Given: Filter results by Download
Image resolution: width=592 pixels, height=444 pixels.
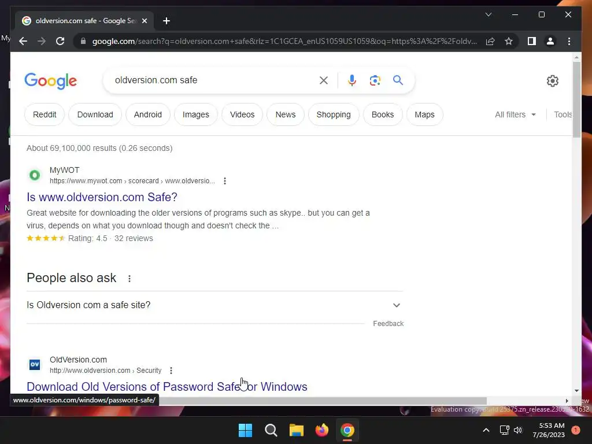Looking at the screenshot, I should (95, 114).
